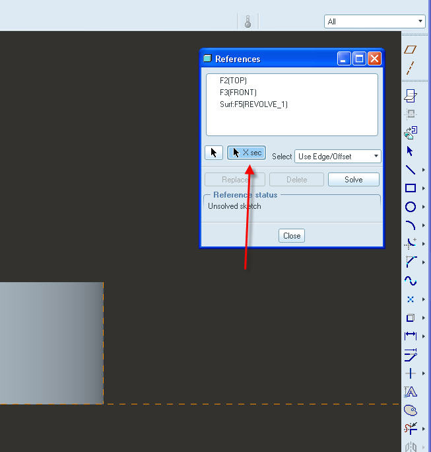Toggle the X sec reference selection button
Viewport: 431px width, 452px height.
click(x=246, y=153)
